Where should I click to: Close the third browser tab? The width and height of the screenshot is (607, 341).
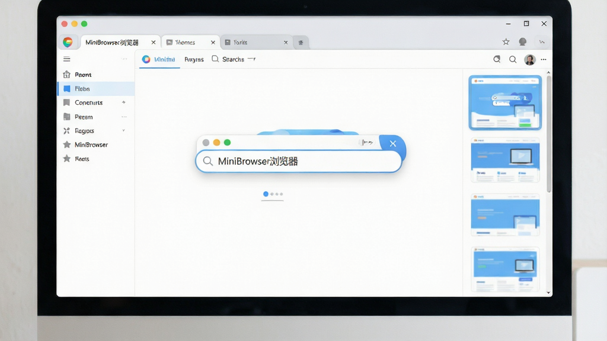pos(286,43)
